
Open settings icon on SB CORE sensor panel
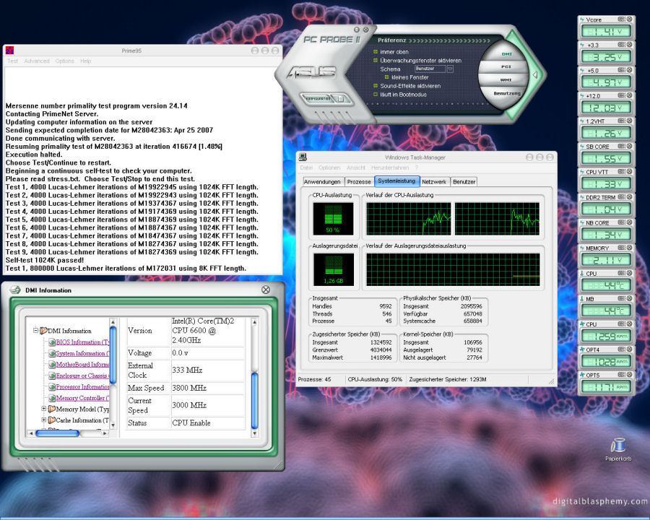(621, 146)
